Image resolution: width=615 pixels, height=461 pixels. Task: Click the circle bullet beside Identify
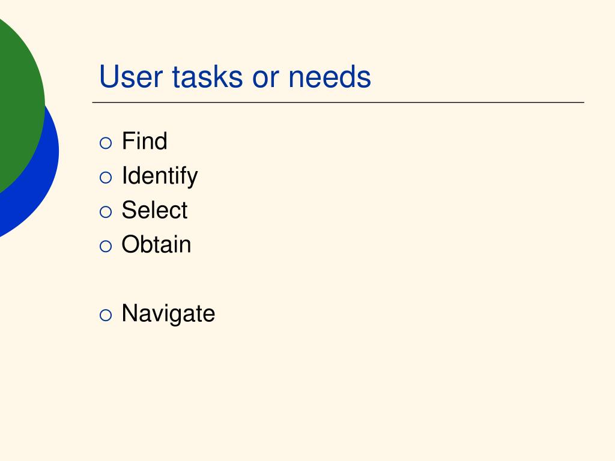point(106,177)
